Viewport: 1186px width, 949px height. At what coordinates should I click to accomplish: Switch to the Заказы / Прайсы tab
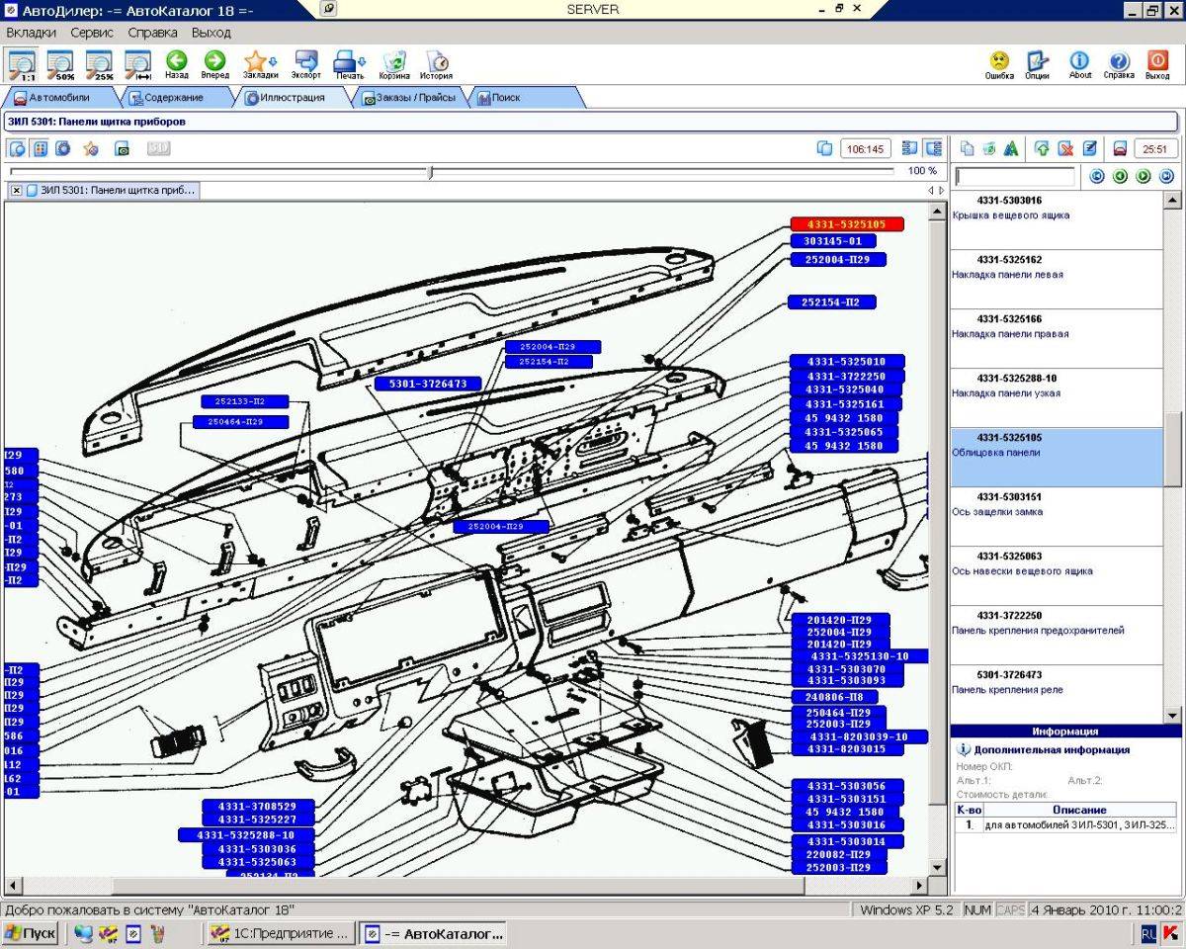pos(409,98)
